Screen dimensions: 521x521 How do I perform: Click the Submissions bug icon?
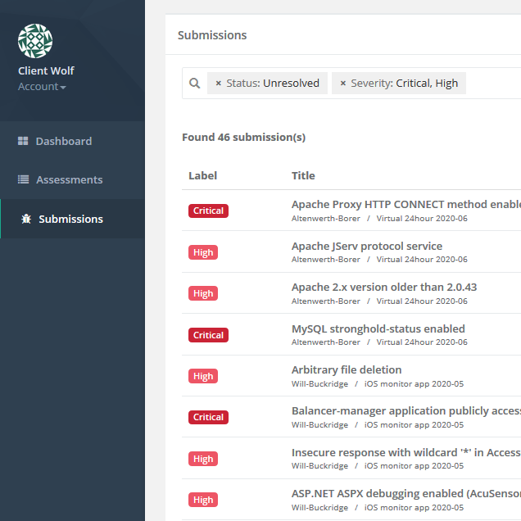pos(26,219)
